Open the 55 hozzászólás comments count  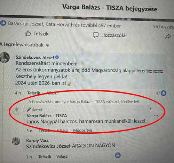tap(164, 27)
